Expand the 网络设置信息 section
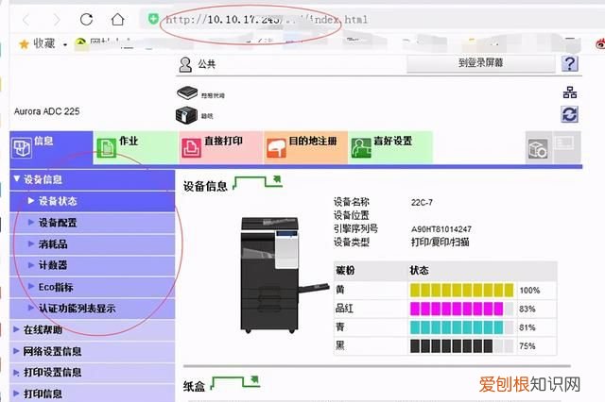605x402 pixels. tap(93, 351)
